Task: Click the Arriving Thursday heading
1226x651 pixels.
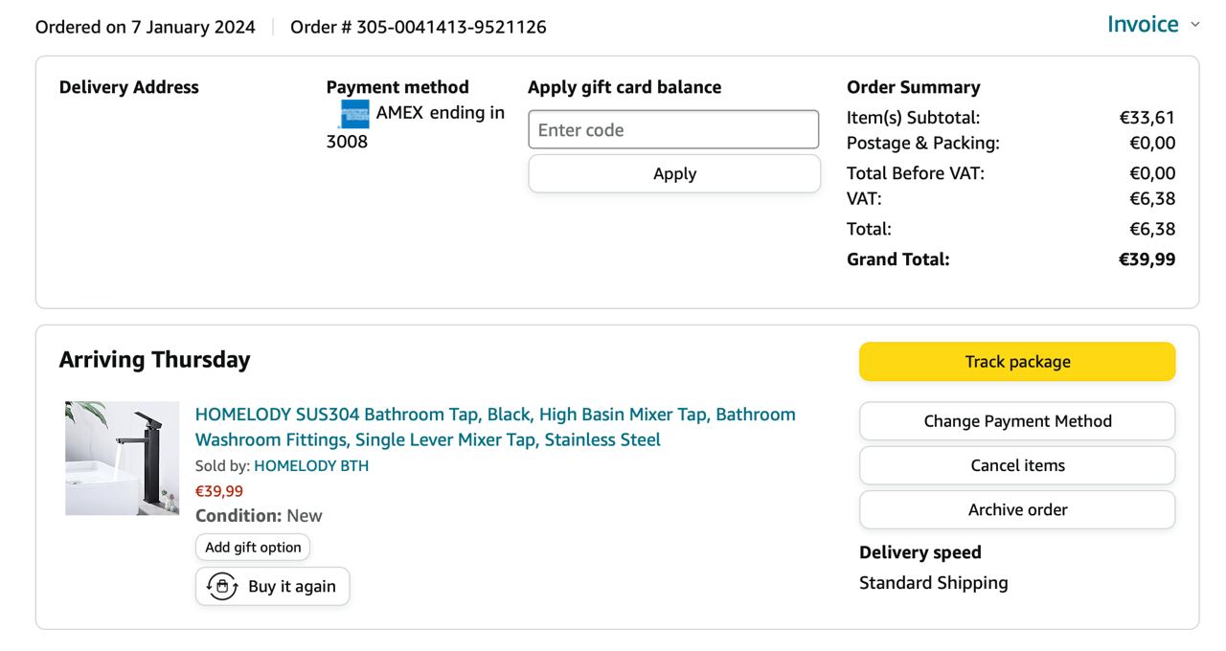Action: click(154, 360)
